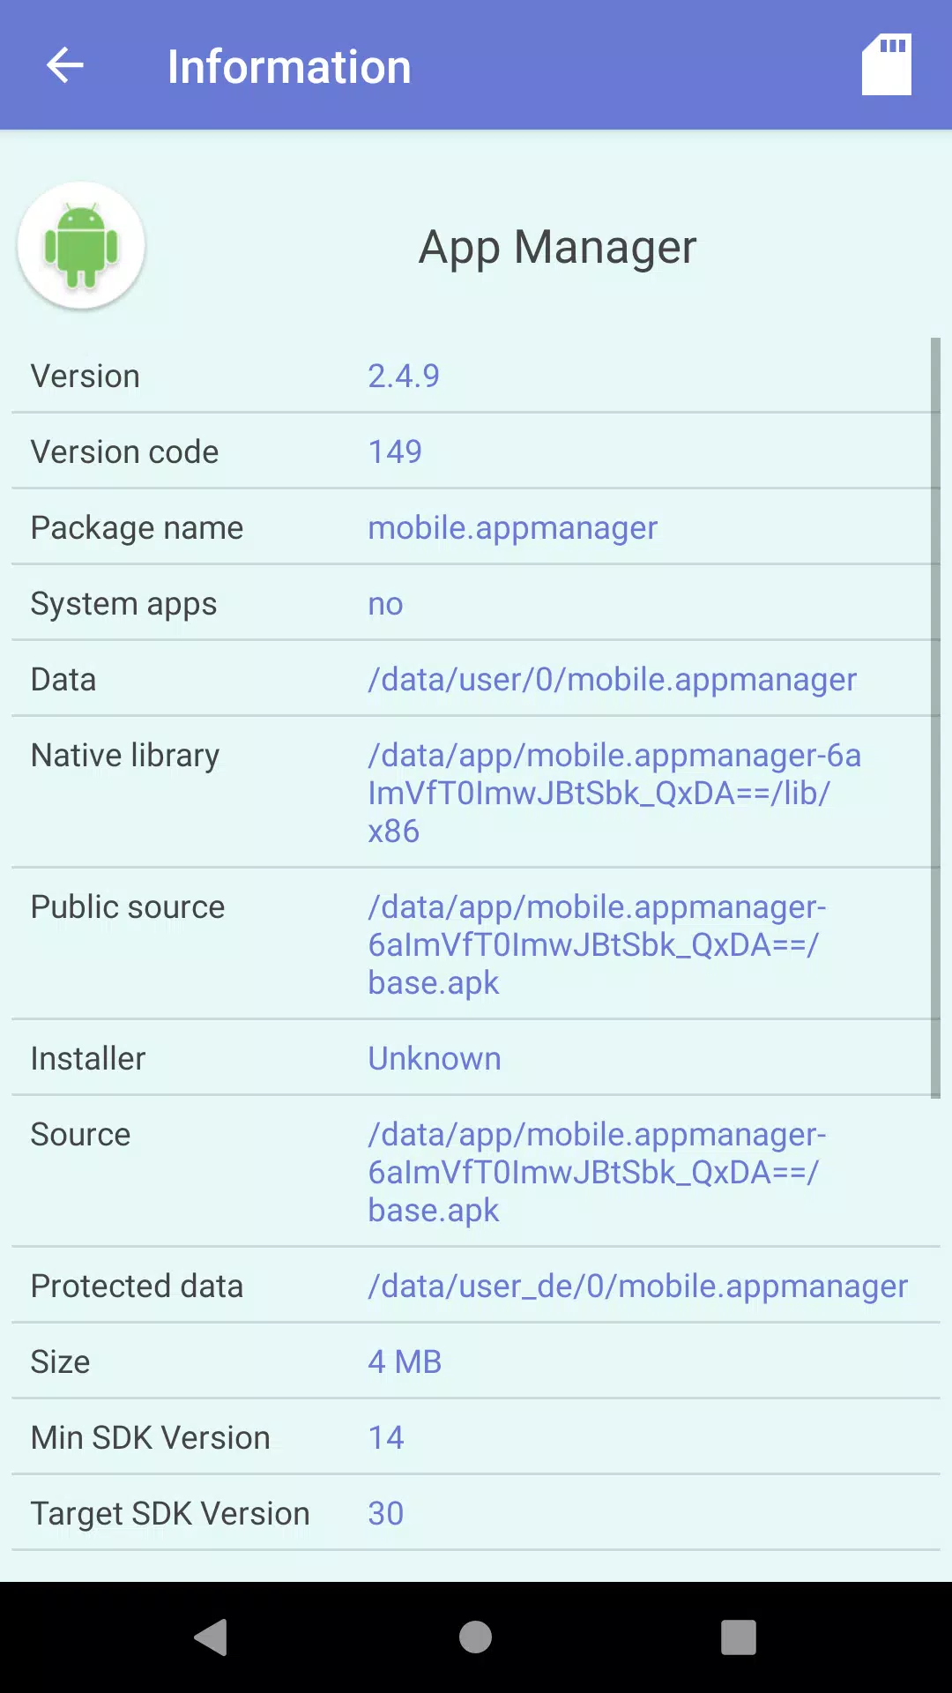Tap the Size value 4 MB
The width and height of the screenshot is (952, 1693).
click(405, 1361)
